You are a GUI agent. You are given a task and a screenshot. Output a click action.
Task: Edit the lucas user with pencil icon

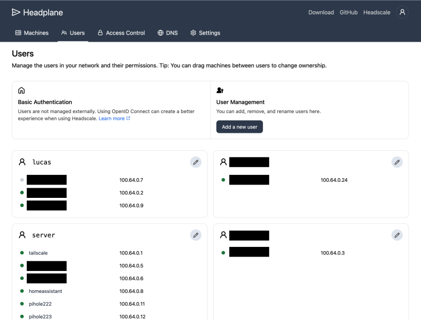point(196,162)
